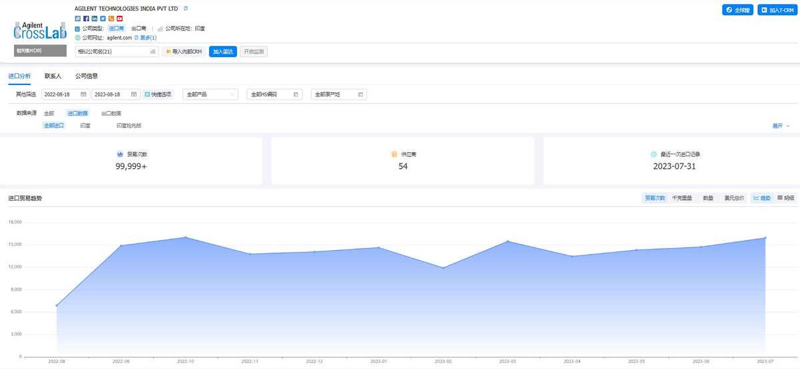The width and height of the screenshot is (800, 369).
Task: Click the 全球搜 global search button
Action: [x=738, y=10]
